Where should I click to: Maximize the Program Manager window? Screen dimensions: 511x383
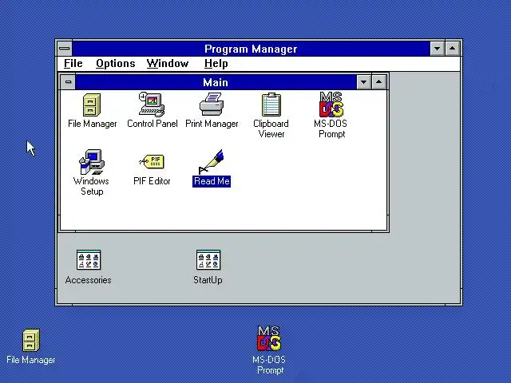(x=453, y=49)
